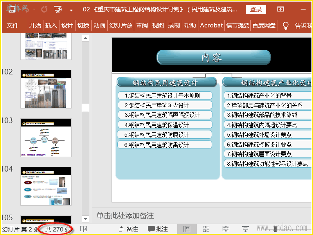
Task: Click the thumbnail pane scrollbar thumb
Action: point(85,108)
